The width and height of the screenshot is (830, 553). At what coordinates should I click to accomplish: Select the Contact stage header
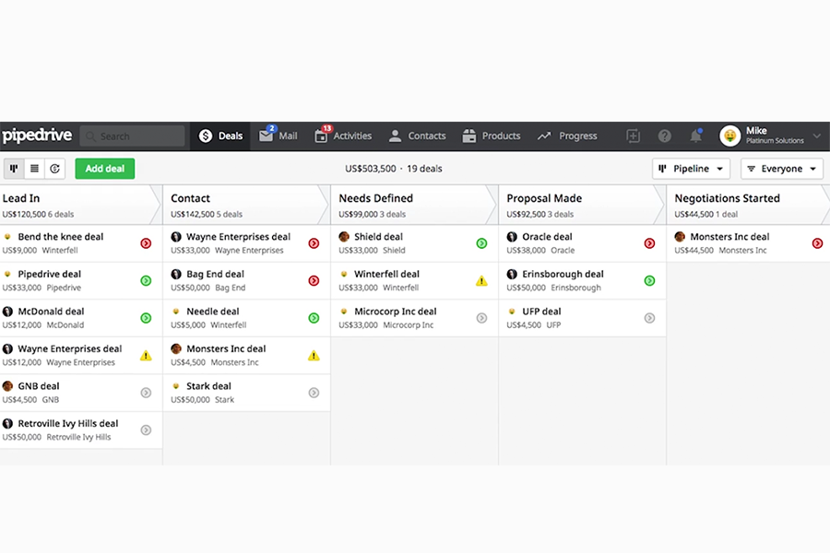[246, 205]
